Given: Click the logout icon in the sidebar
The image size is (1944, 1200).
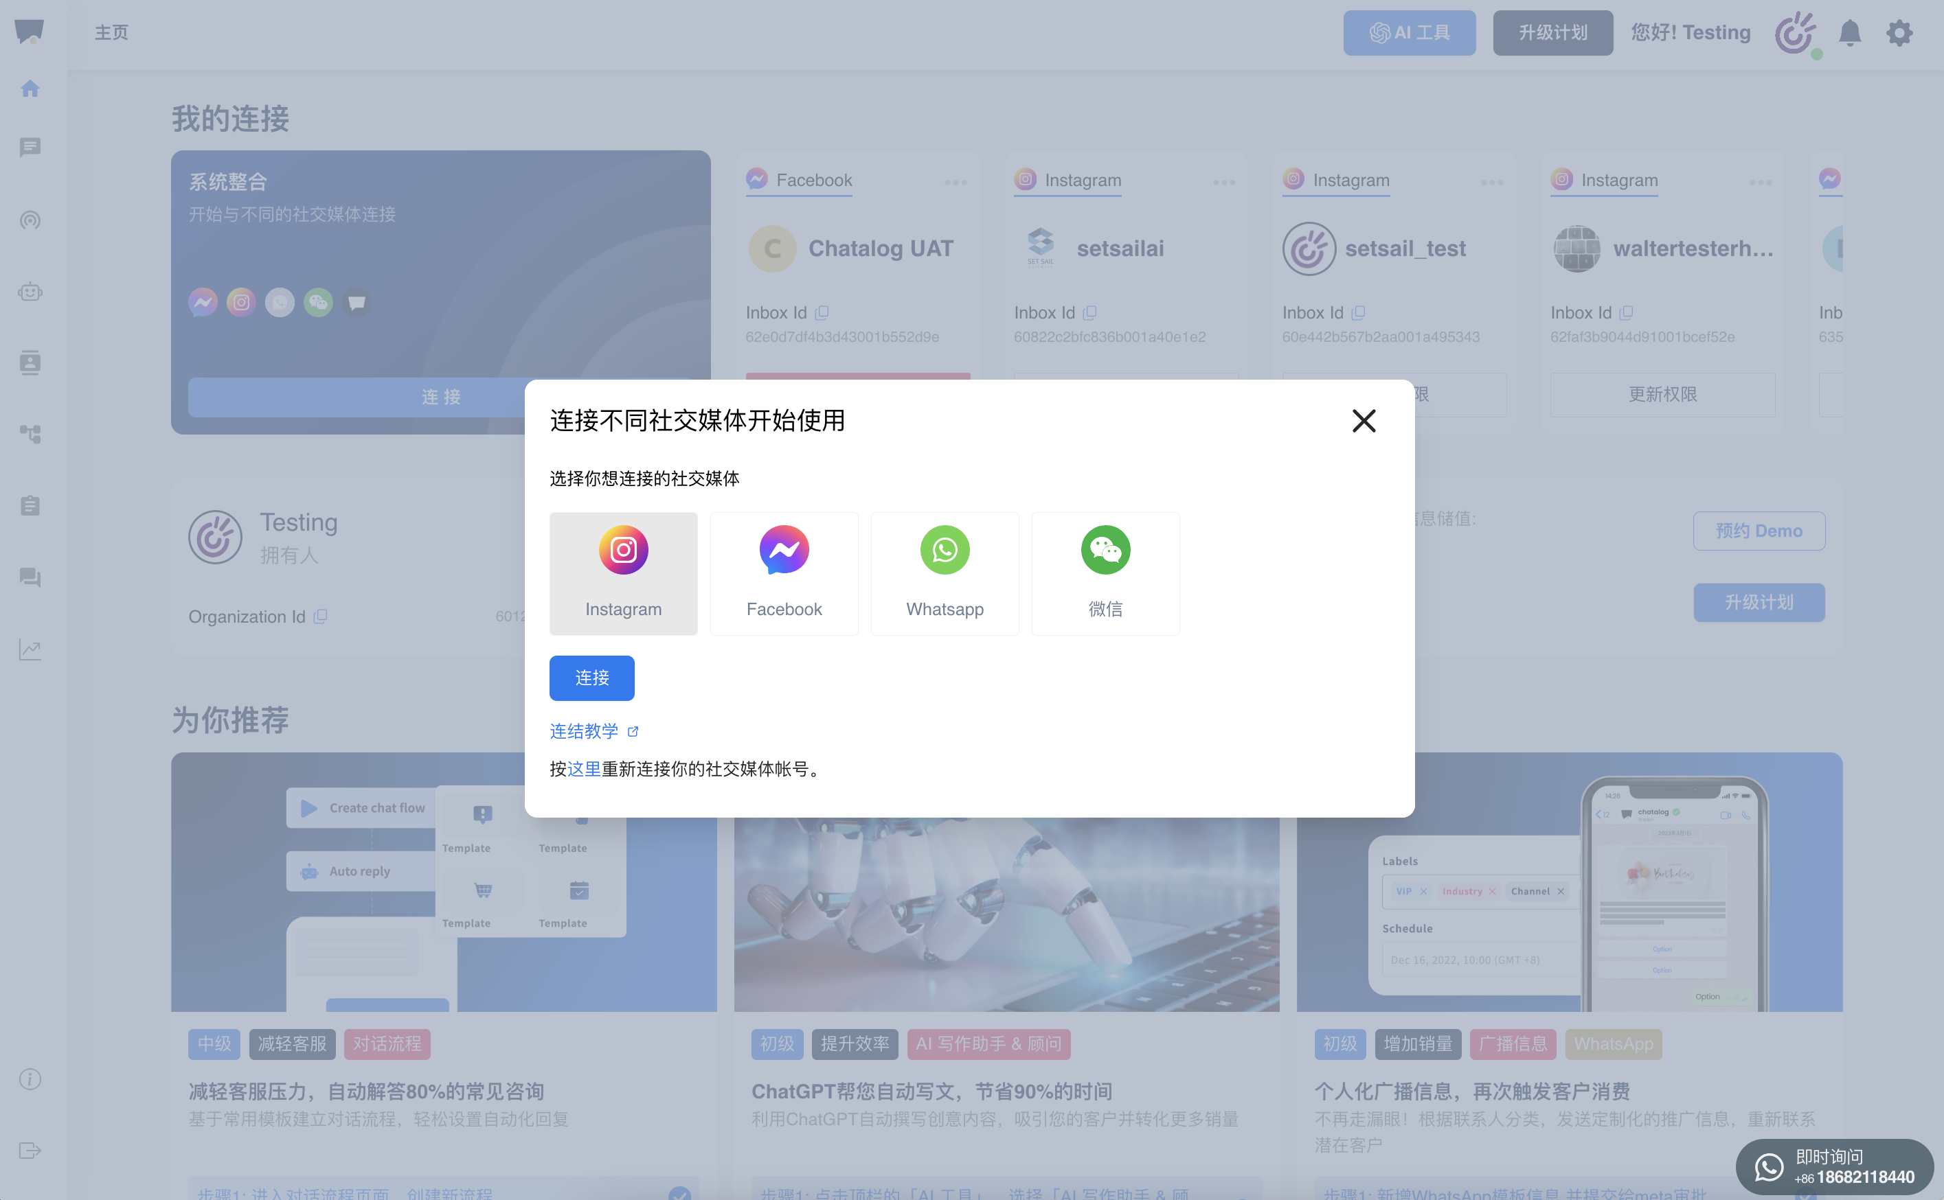Looking at the screenshot, I should pyautogui.click(x=30, y=1151).
